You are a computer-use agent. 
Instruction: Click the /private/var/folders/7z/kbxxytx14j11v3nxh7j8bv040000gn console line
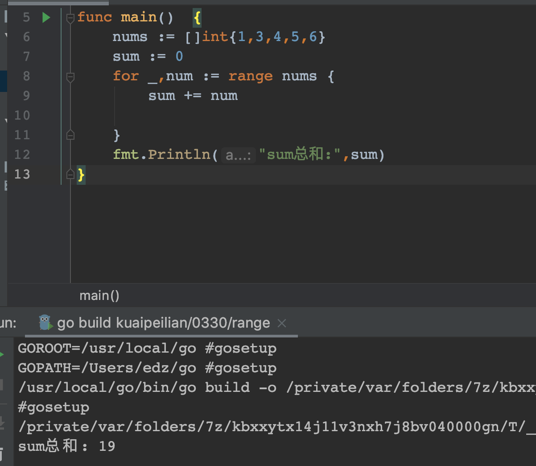tap(276, 427)
